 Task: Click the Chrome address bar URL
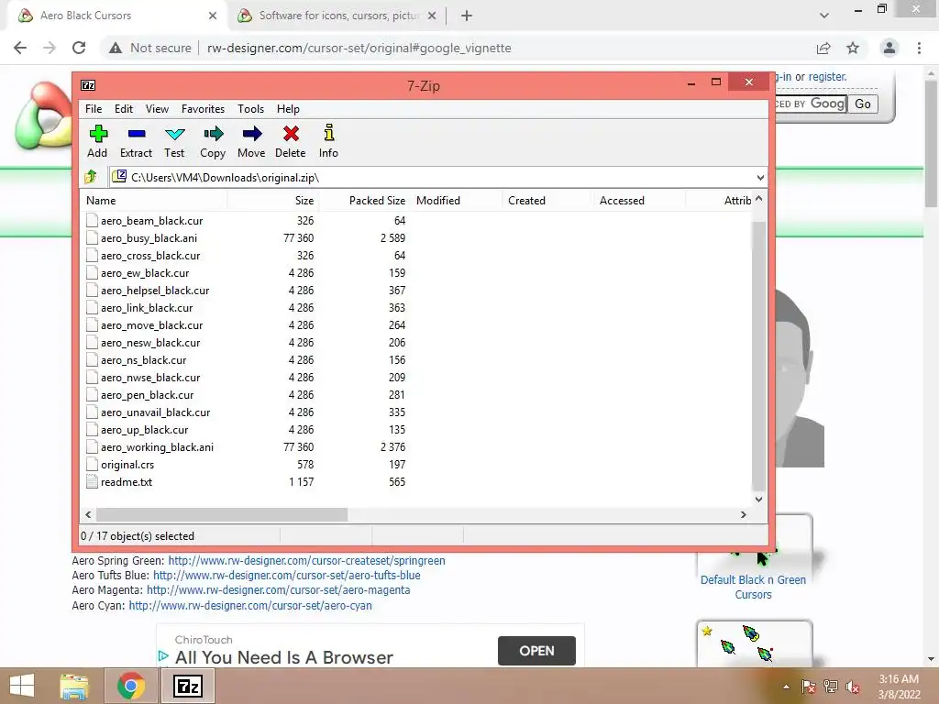[359, 48]
